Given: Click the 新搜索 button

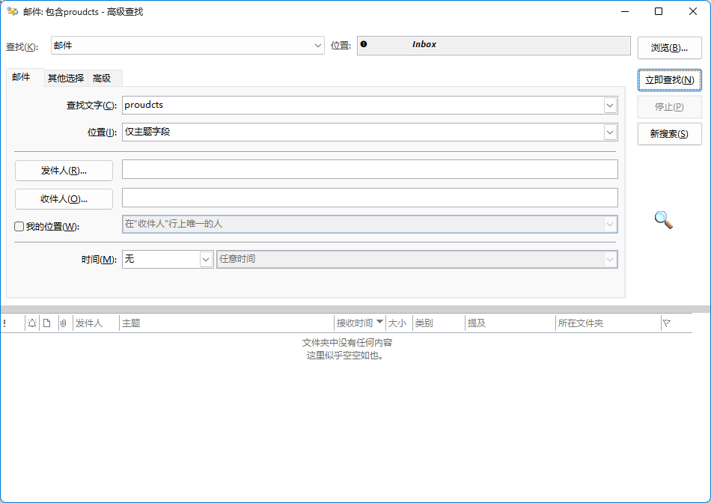Looking at the screenshot, I should coord(669,134).
